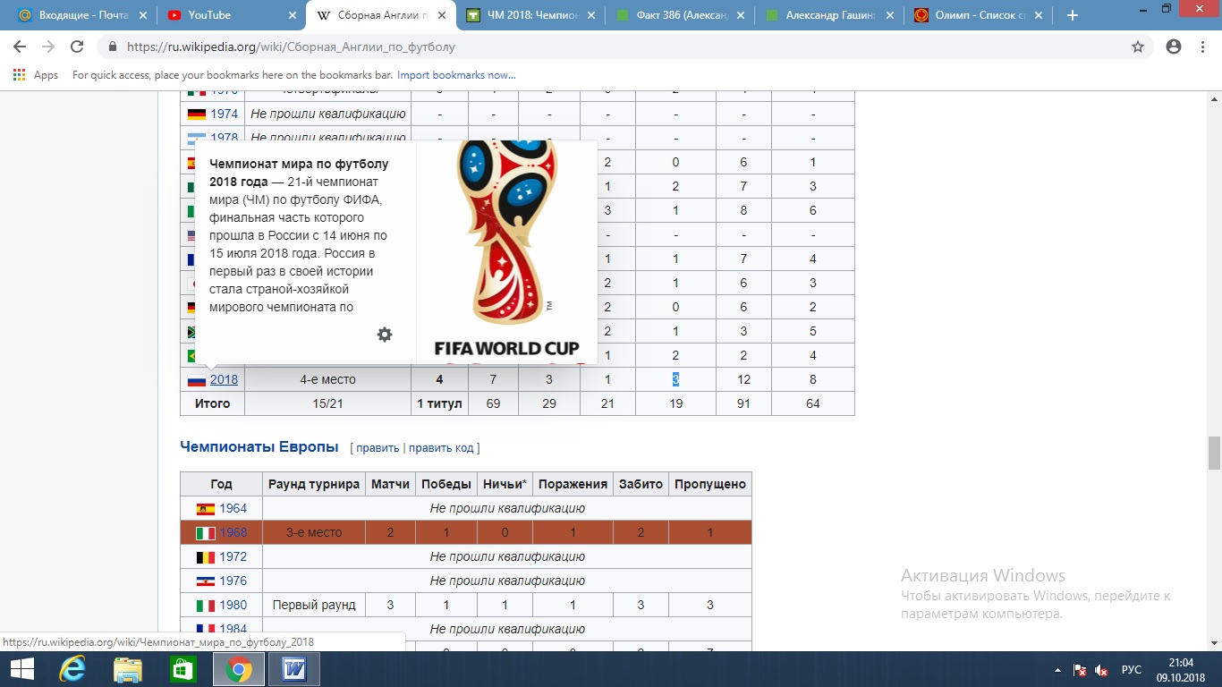Open the 1976 European Championship link
The image size is (1222, 687).
tap(233, 581)
